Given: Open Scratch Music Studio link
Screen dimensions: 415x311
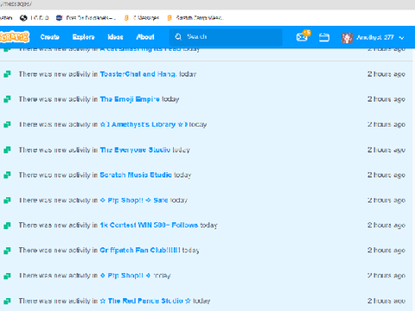Looking at the screenshot, I should tap(136, 175).
